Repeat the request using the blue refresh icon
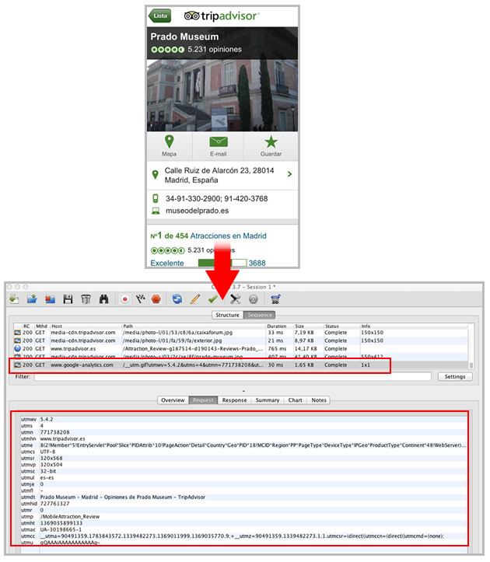 point(177,299)
